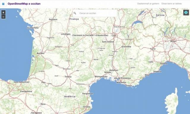Open the map layers switcher icon
The width and height of the screenshot is (190, 114).
coord(186,12)
